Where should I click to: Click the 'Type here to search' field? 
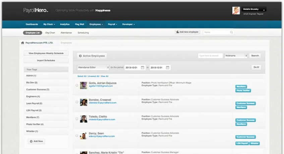(210, 56)
